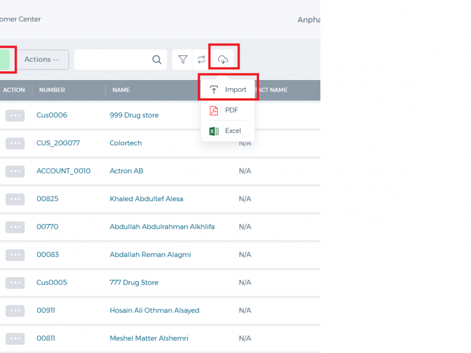The width and height of the screenshot is (471, 353).
Task: Choose Excel export option
Action: [x=228, y=131]
